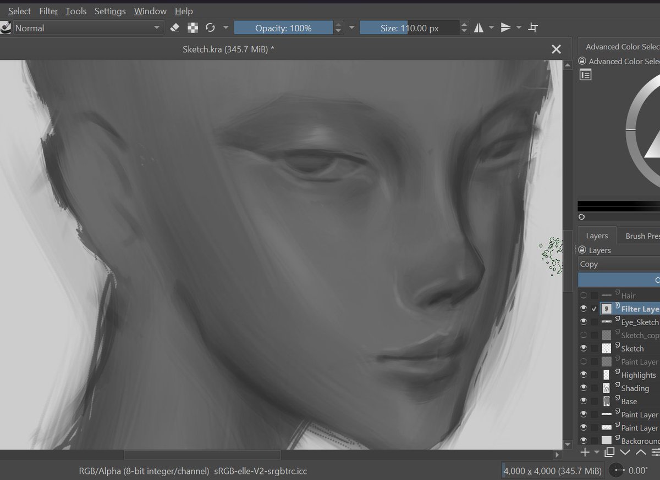The image size is (660, 480).
Task: Duplicate the layer using the duplicate icon
Action: tap(609, 452)
